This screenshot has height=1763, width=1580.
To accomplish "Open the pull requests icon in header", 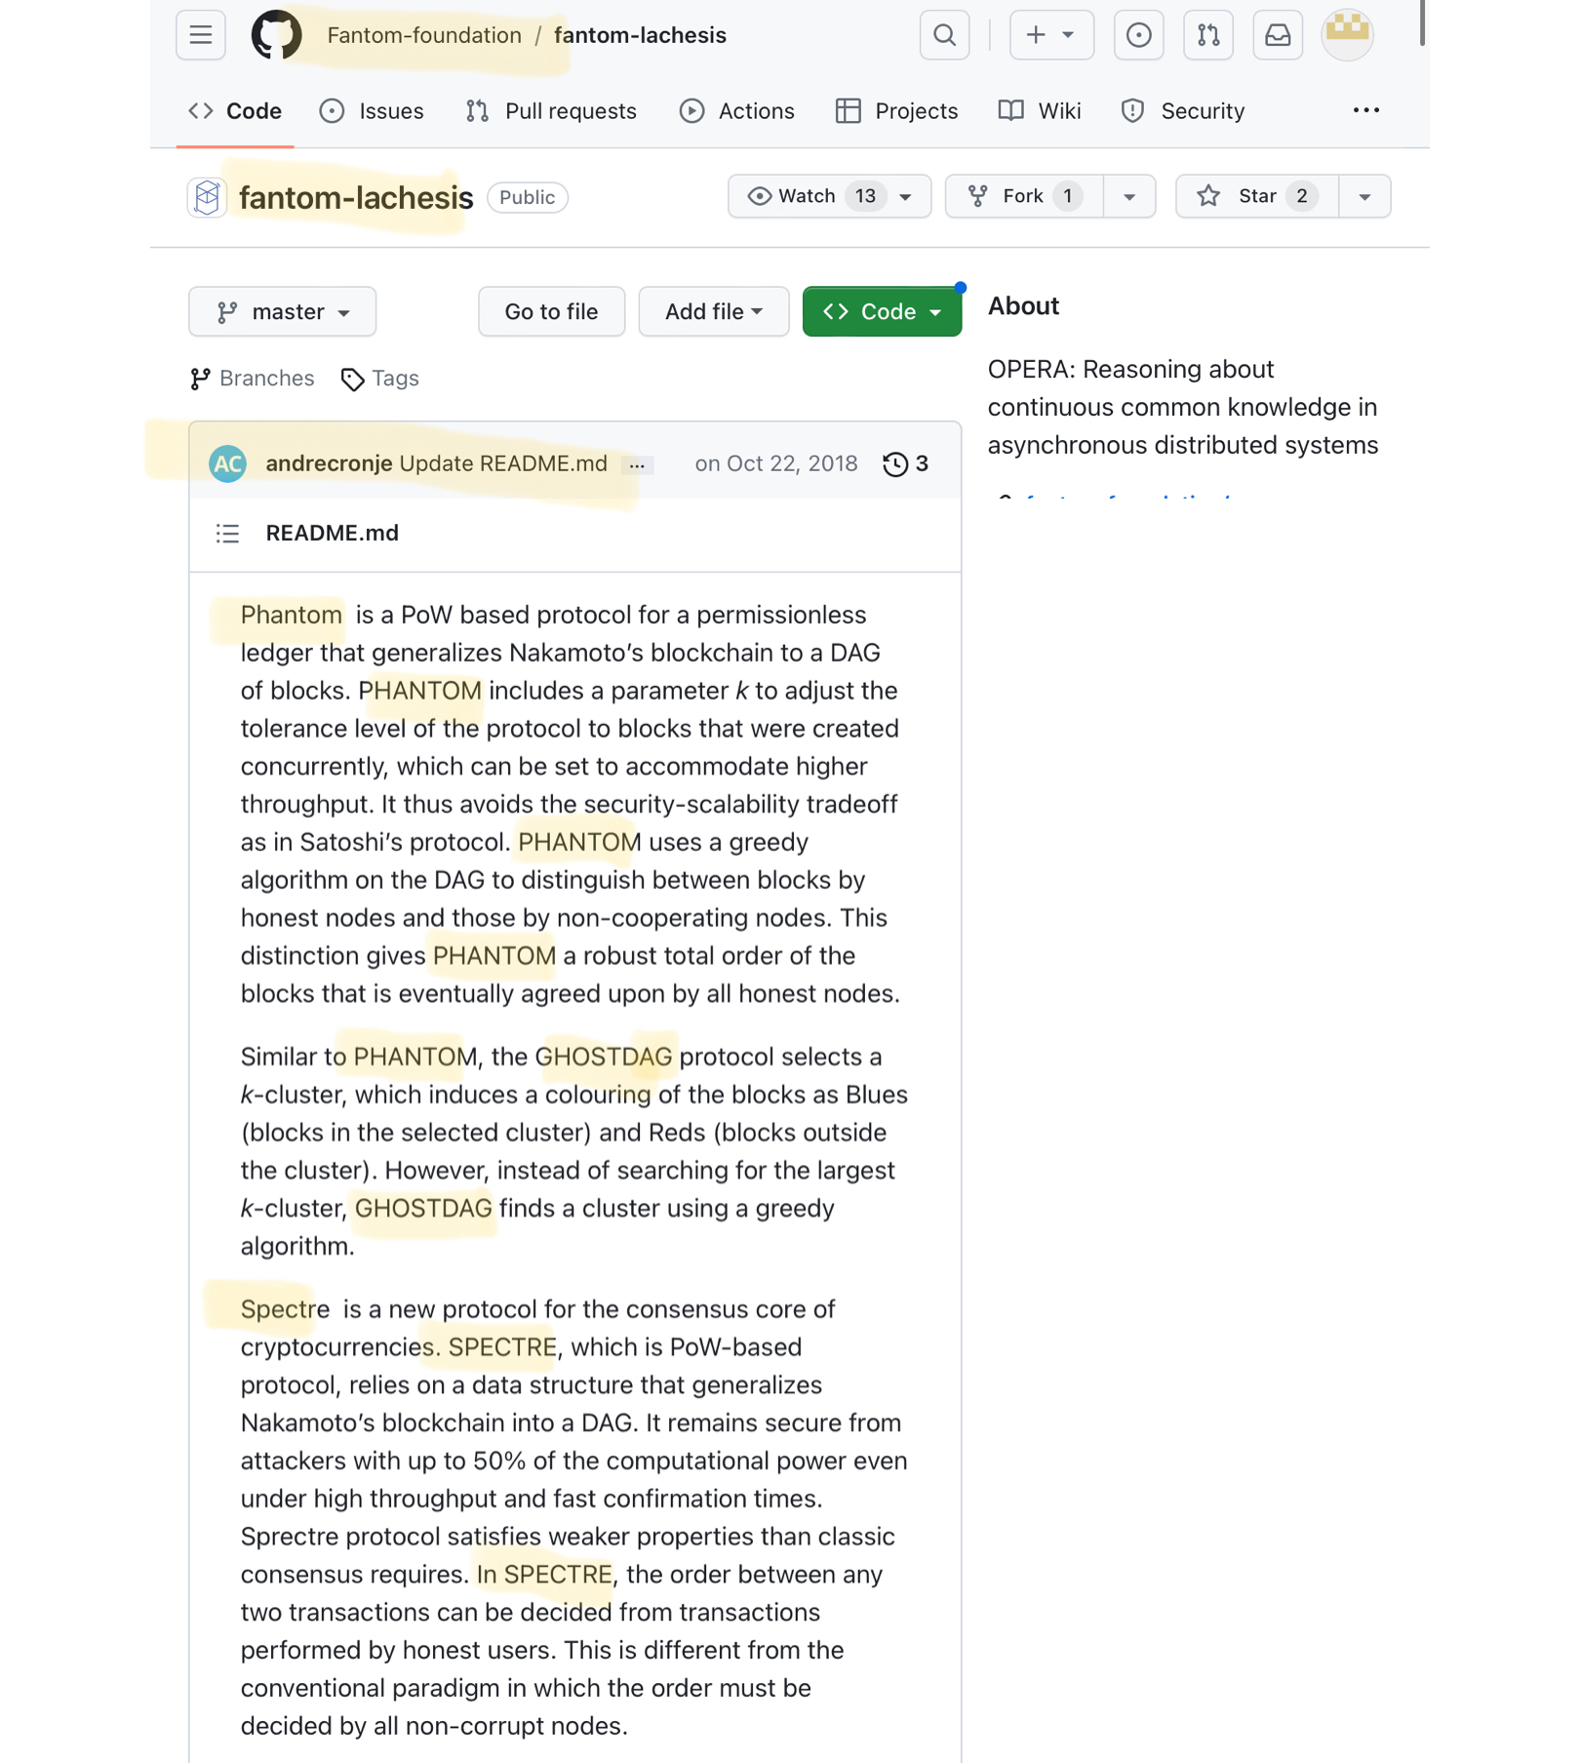I will tap(1208, 35).
